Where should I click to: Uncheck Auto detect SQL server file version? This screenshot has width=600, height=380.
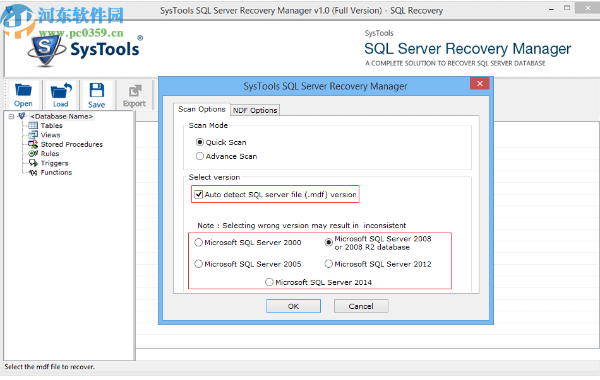pos(198,194)
